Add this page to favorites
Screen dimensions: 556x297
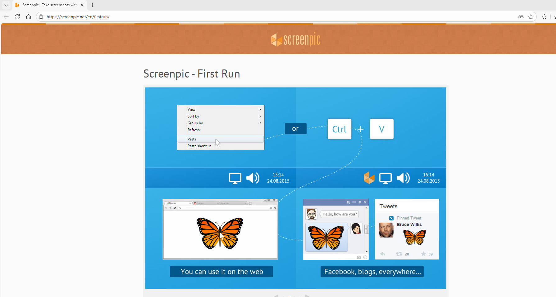pos(531,17)
